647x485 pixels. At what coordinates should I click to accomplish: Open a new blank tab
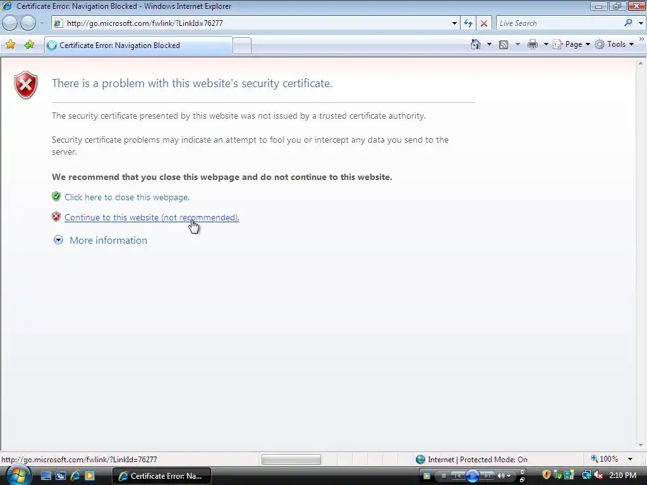coord(242,45)
